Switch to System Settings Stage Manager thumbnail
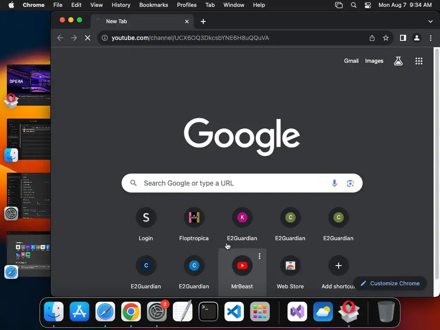 [x=29, y=196]
